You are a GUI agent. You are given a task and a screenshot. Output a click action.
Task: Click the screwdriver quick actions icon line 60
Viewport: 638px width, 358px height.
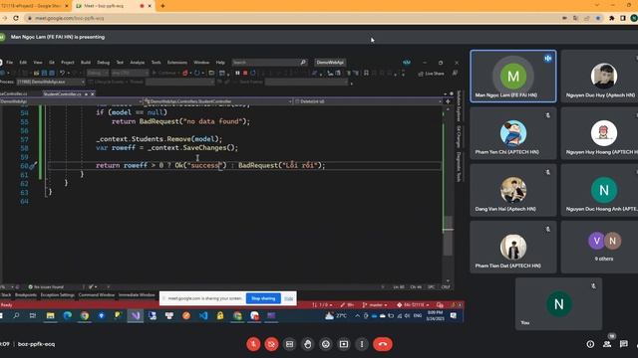click(33, 166)
